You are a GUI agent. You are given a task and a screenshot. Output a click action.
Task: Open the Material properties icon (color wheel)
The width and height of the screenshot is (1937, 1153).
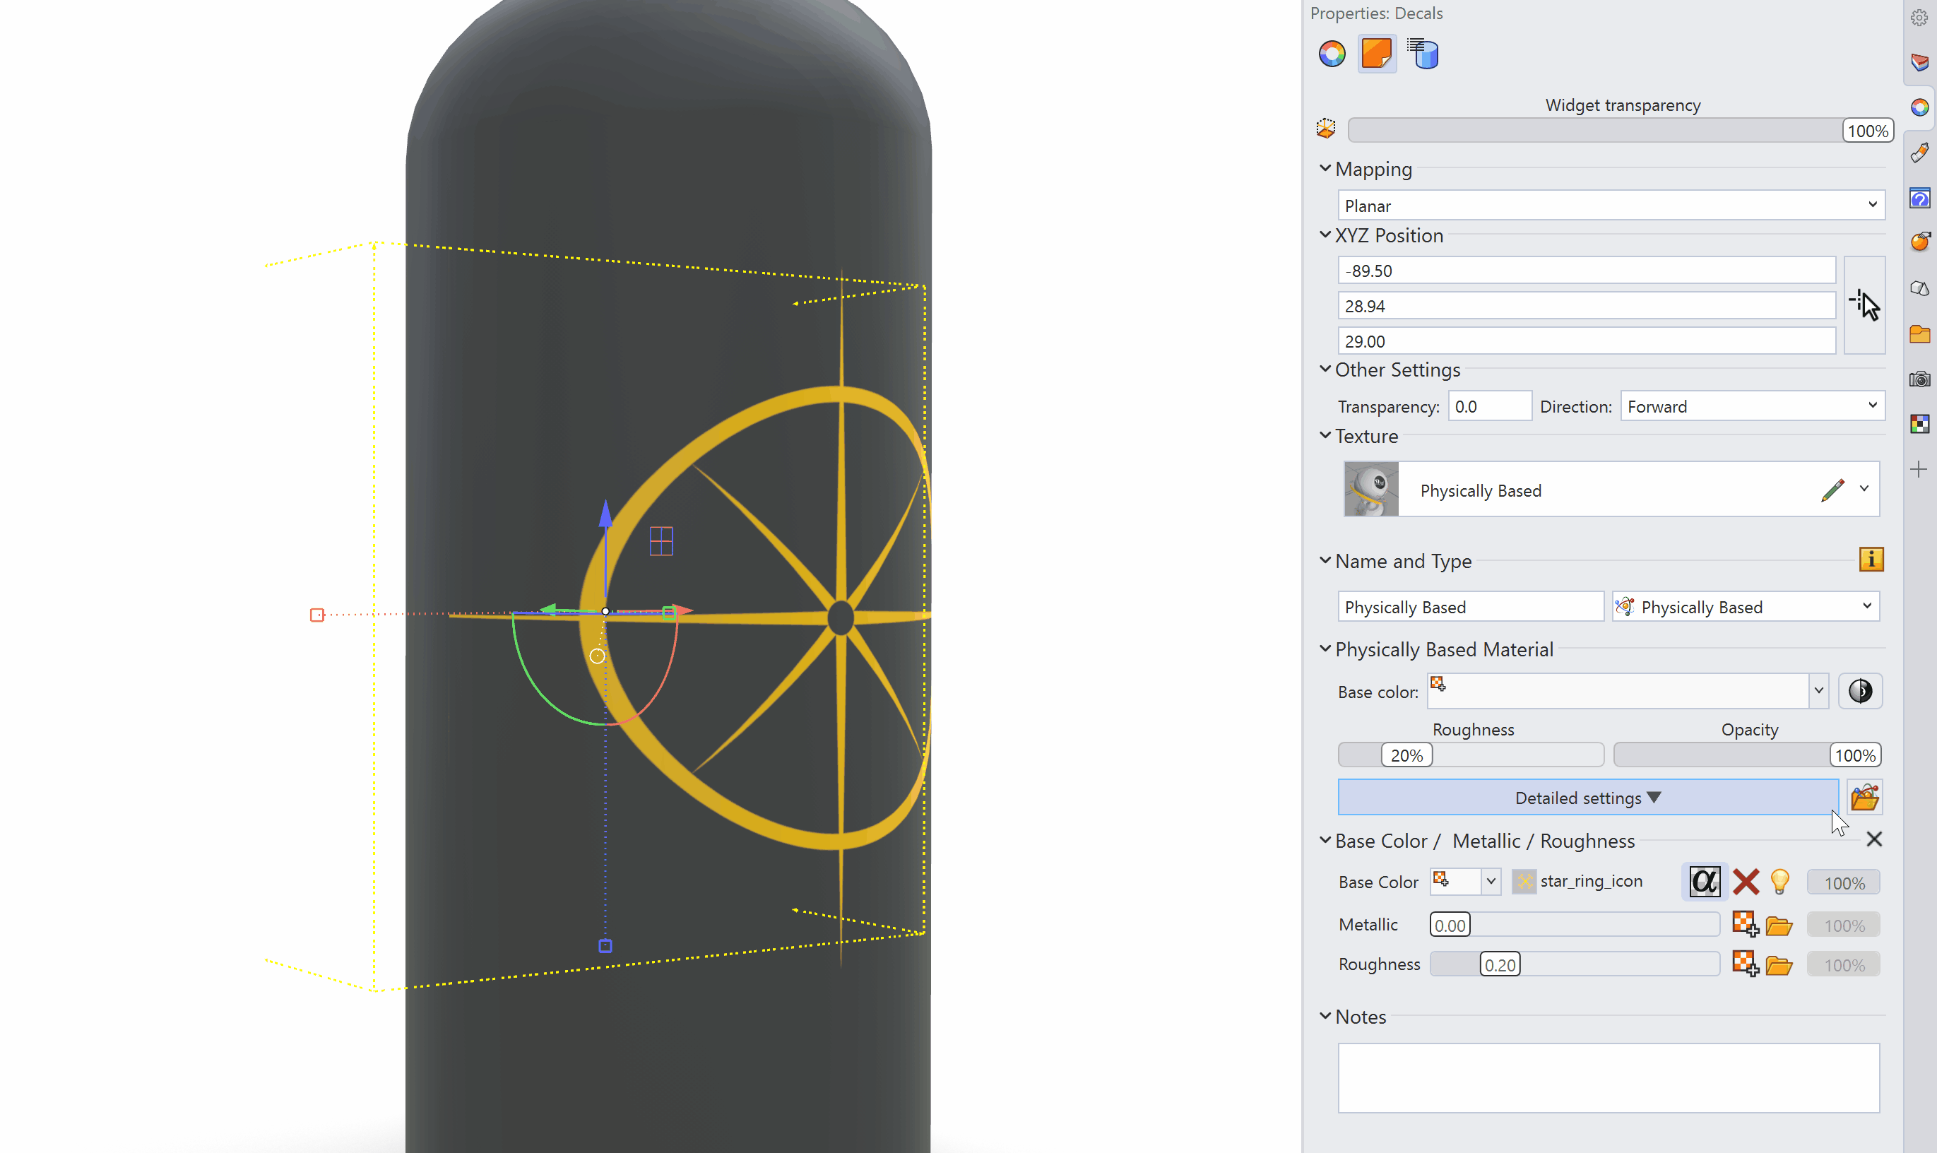[x=1331, y=54]
